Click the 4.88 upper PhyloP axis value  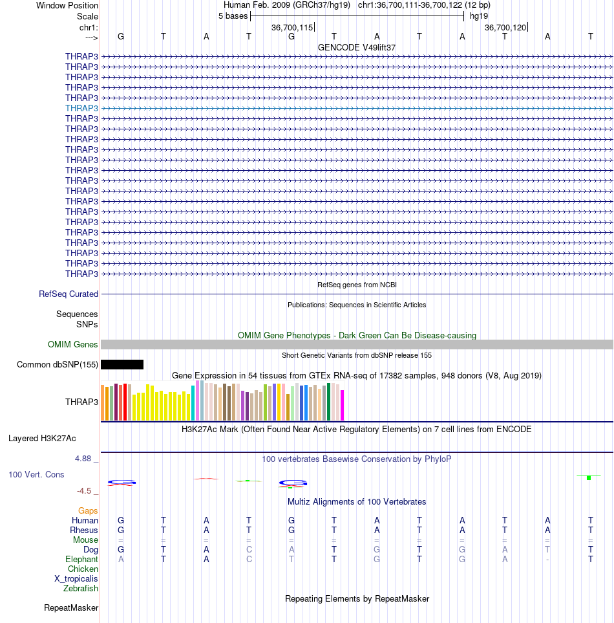click(83, 459)
